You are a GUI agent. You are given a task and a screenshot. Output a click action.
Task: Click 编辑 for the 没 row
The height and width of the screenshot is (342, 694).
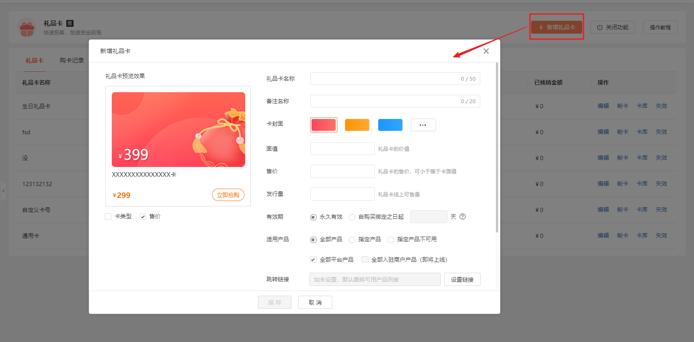coord(603,158)
